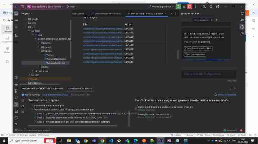Image resolution: width=258 pixels, height=144 pixels.
Task: Click the transformation progress horizontal scrollbar
Action: pos(72,126)
